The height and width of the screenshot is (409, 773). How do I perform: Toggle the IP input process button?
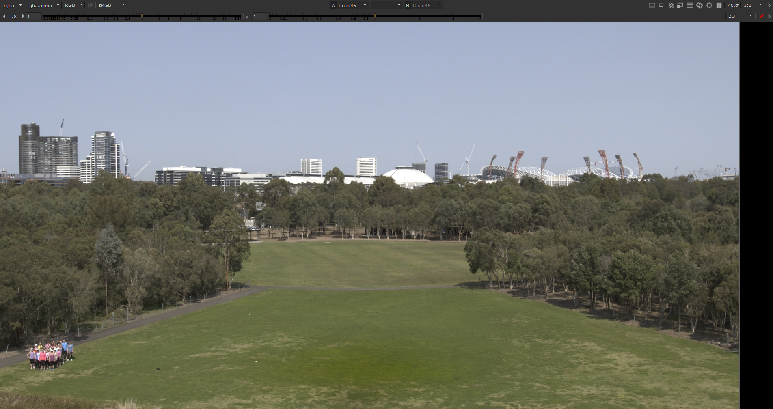(90, 5)
